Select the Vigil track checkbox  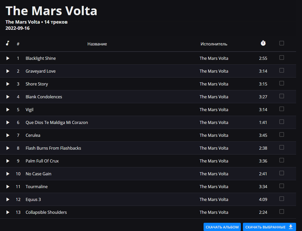pyautogui.click(x=282, y=109)
